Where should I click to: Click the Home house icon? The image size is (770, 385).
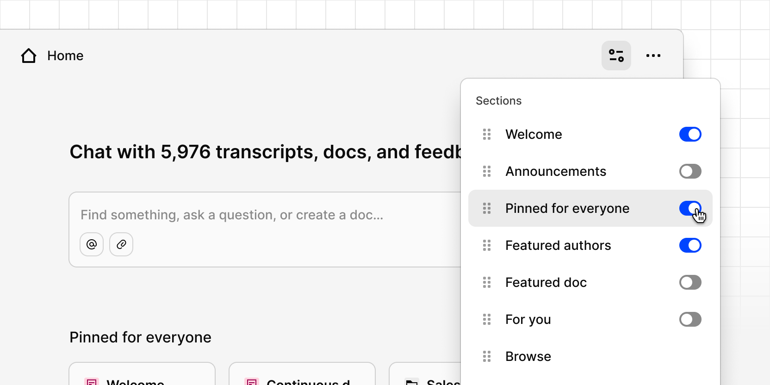[29, 56]
